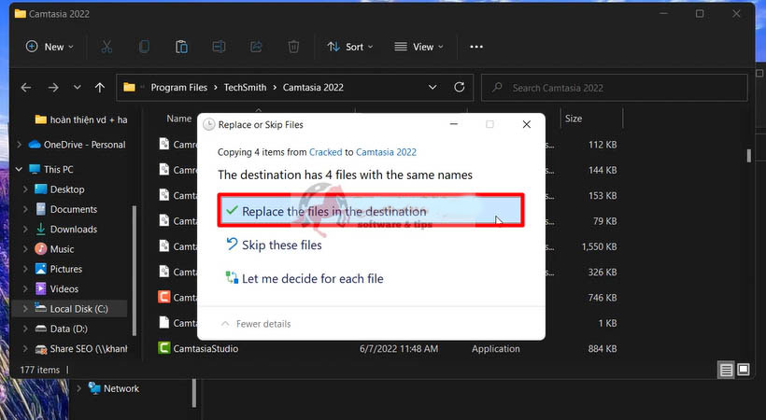
Task: Focus the Search Camtasia 2022 field
Action: pyautogui.click(x=615, y=88)
